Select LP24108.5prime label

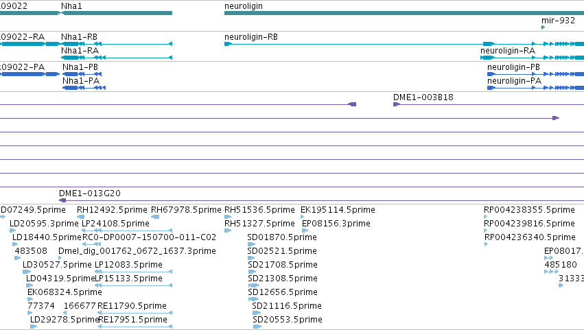(115, 224)
